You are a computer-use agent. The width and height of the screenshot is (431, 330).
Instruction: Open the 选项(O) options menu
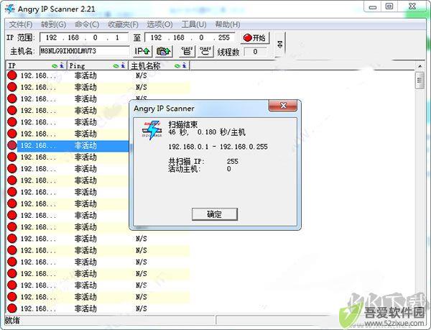coord(159,24)
